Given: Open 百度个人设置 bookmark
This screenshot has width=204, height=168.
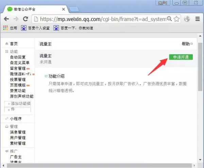Looking at the screenshot, I should point(35,28).
